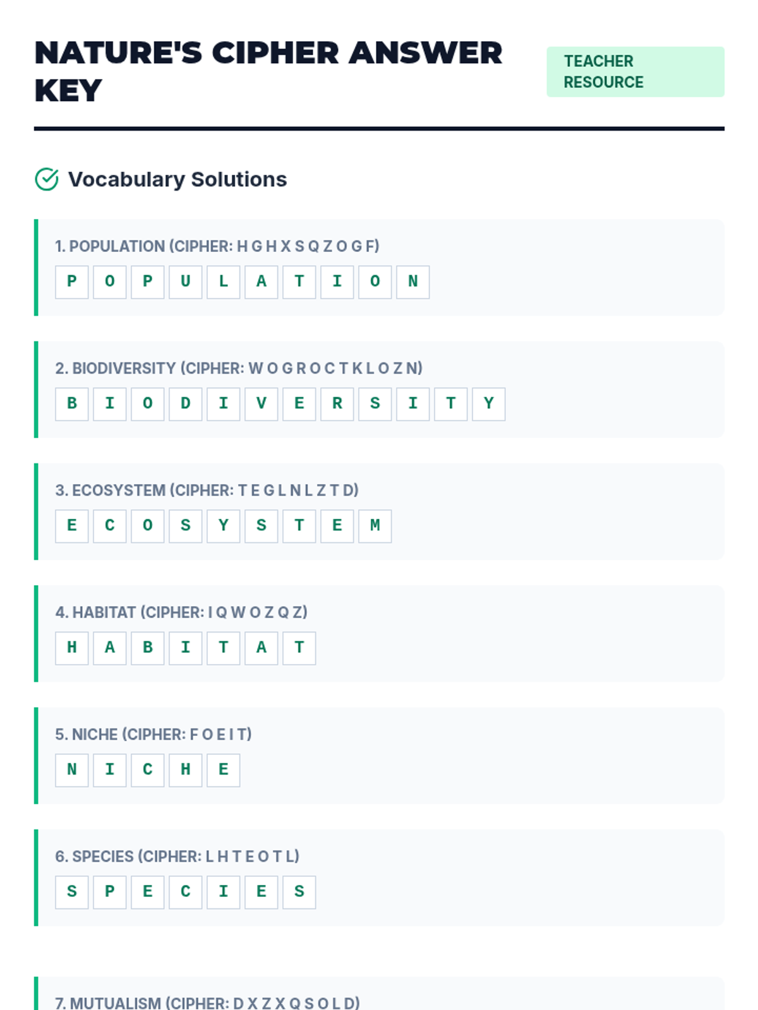Viewport: 758px width, 1010px height.
Task: Click the first letter box P in POPULATION
Action: [72, 282]
